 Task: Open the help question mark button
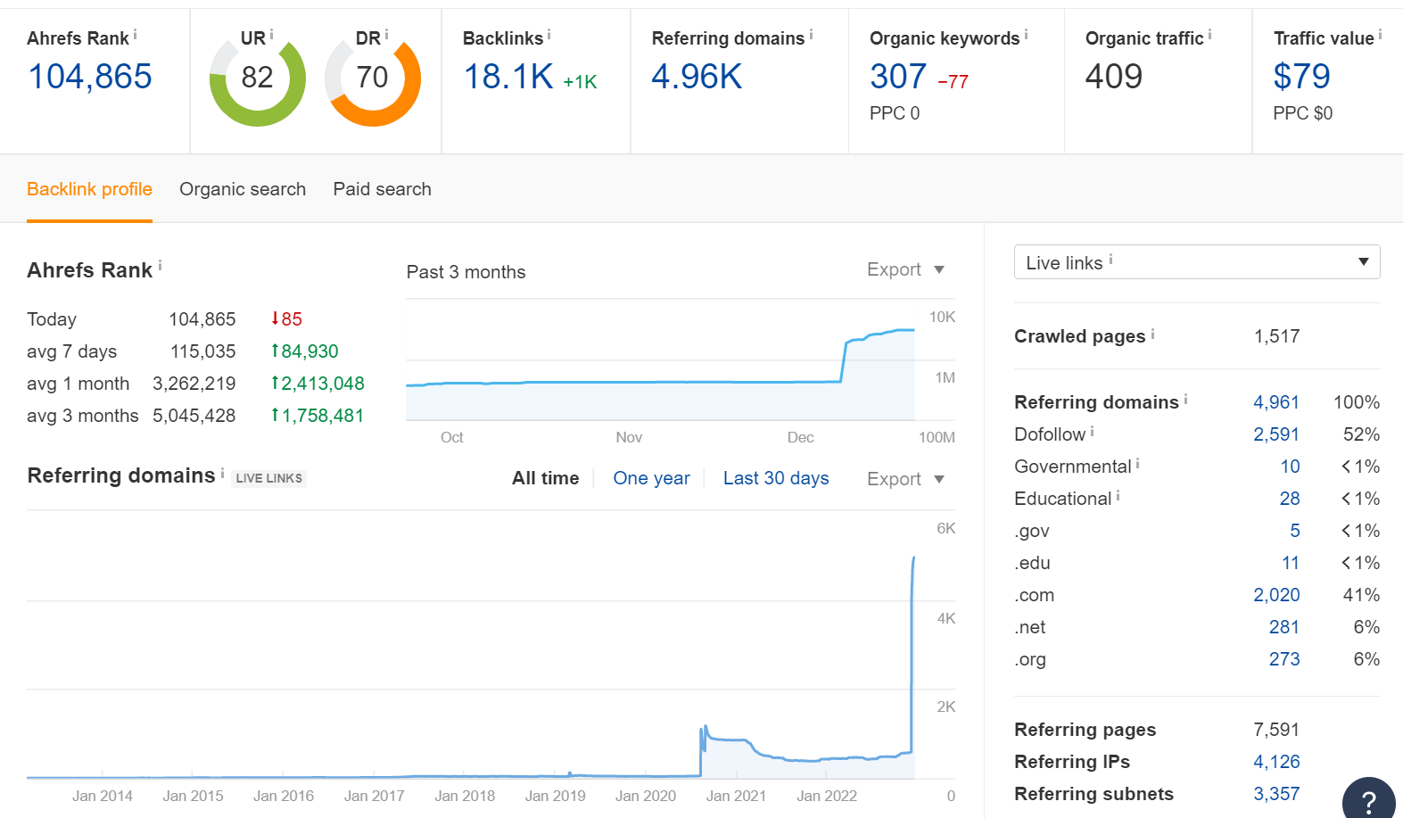point(1369,800)
